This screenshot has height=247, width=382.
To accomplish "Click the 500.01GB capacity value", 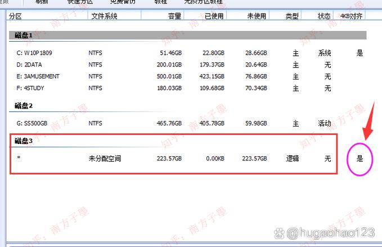I will point(169,77).
